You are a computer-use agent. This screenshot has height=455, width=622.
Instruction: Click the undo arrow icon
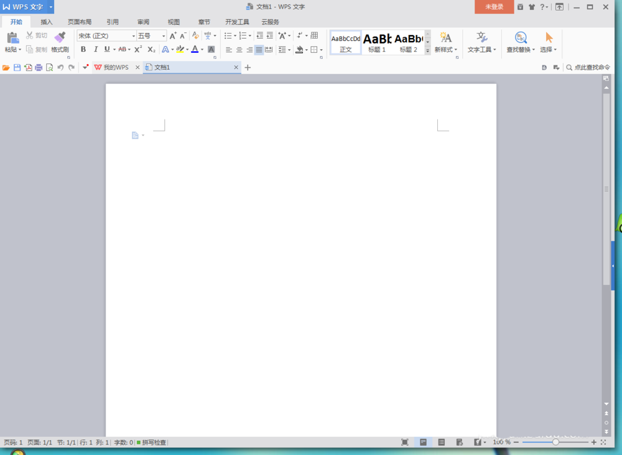[60, 67]
